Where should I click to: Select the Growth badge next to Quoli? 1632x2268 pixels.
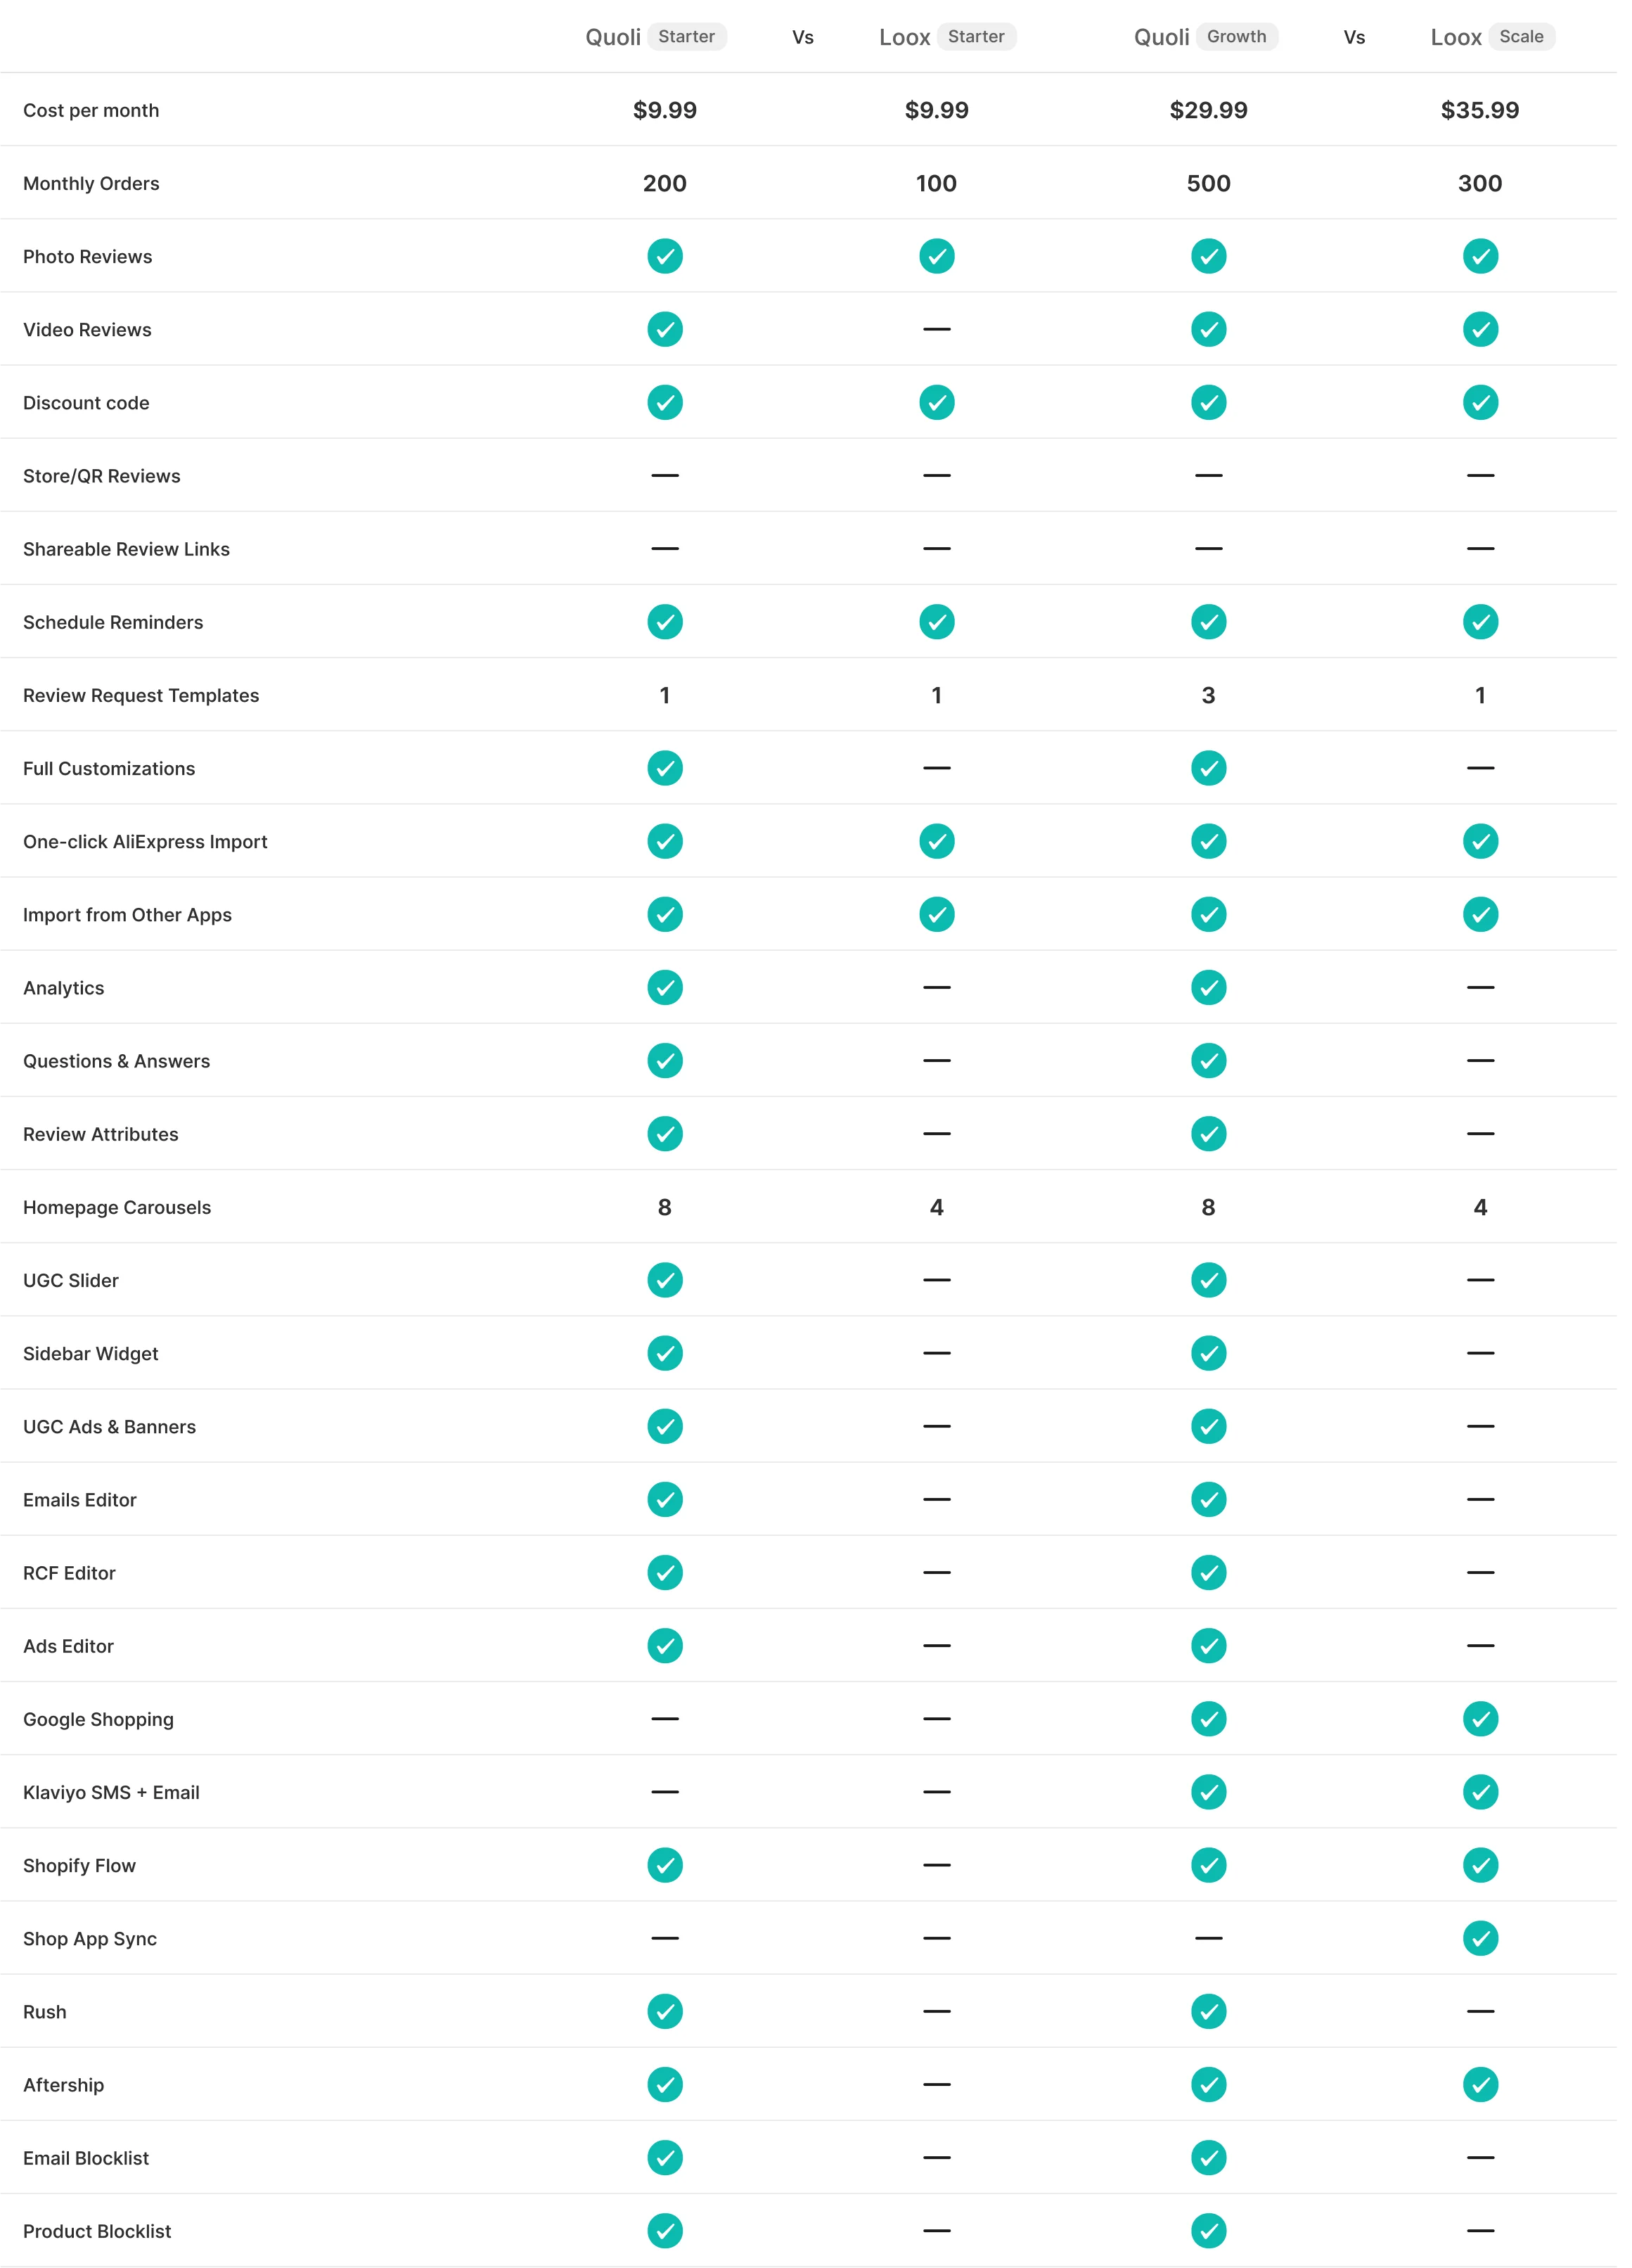1236,37
